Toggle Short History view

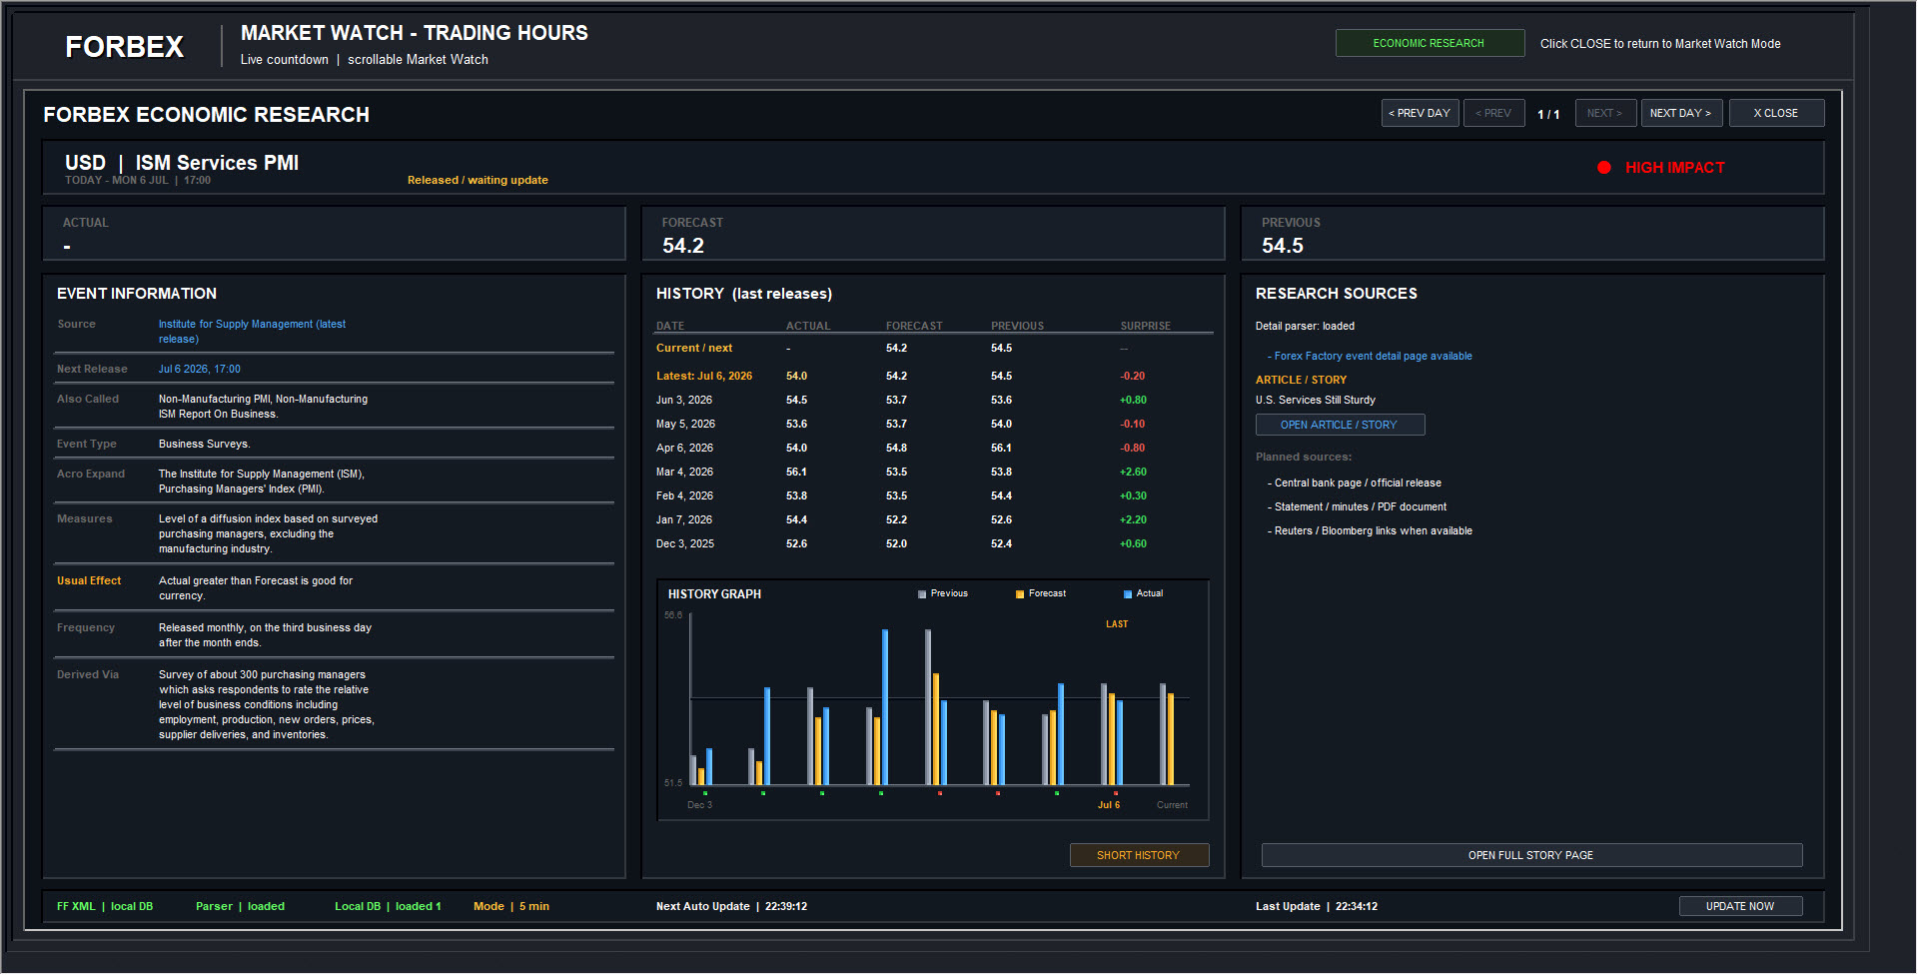tap(1139, 855)
